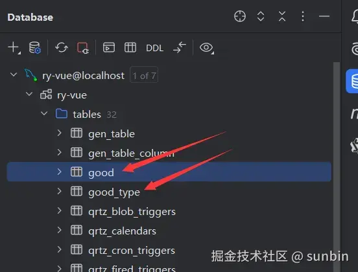Image resolution: width=358 pixels, height=272 pixels.
Task: Click the New (plus) datasource button
Action: 14,48
